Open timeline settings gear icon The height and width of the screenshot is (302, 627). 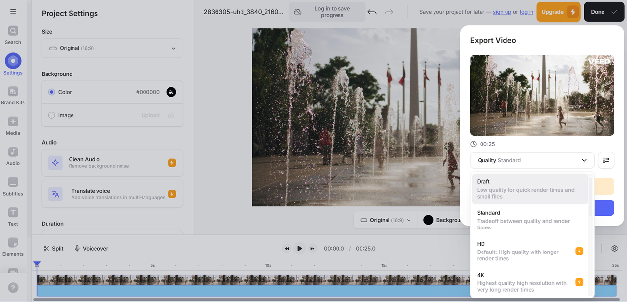[x=615, y=249]
